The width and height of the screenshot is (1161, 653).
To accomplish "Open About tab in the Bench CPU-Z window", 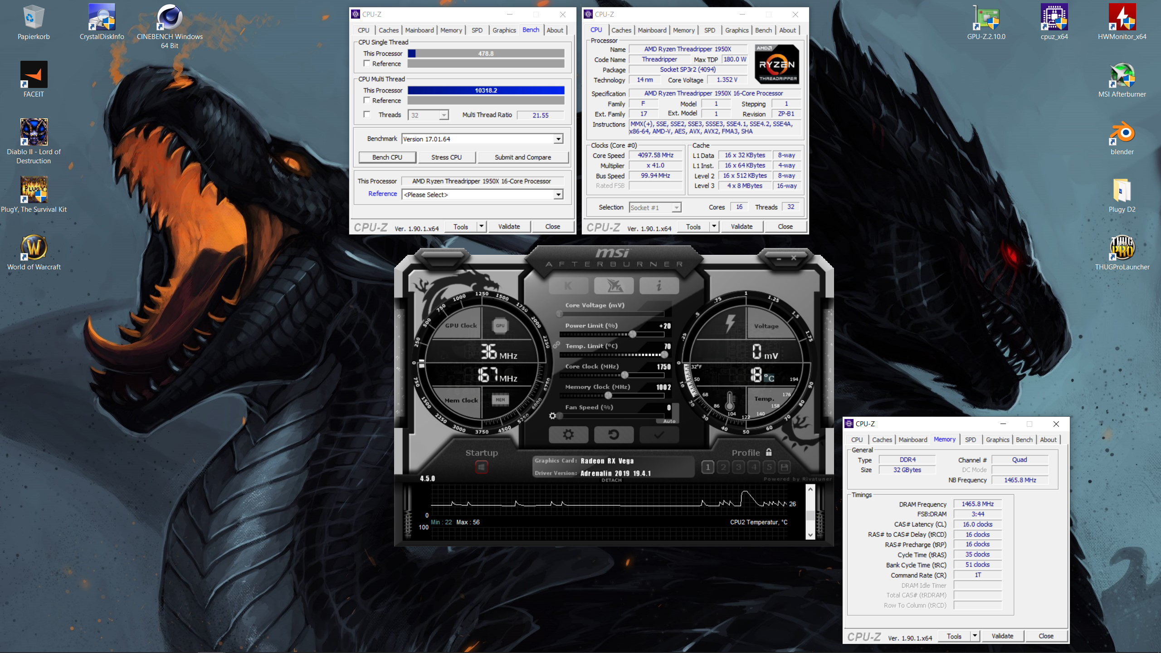I will pos(555,30).
